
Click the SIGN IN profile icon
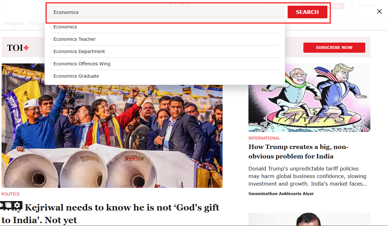352,6
